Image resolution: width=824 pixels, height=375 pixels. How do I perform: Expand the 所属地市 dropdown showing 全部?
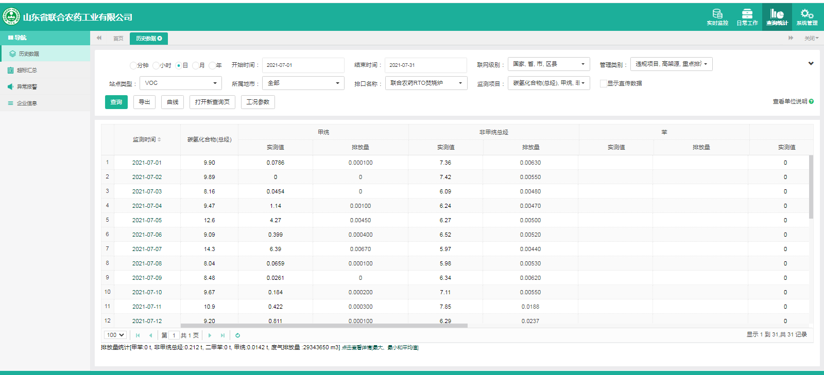tap(303, 83)
